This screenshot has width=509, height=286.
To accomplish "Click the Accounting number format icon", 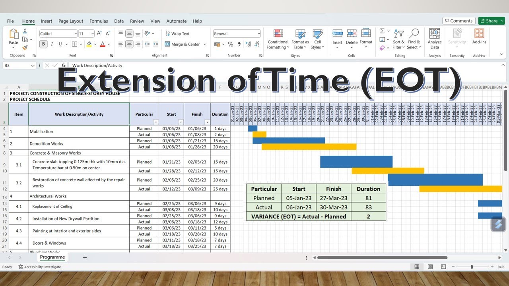I will click(x=218, y=44).
